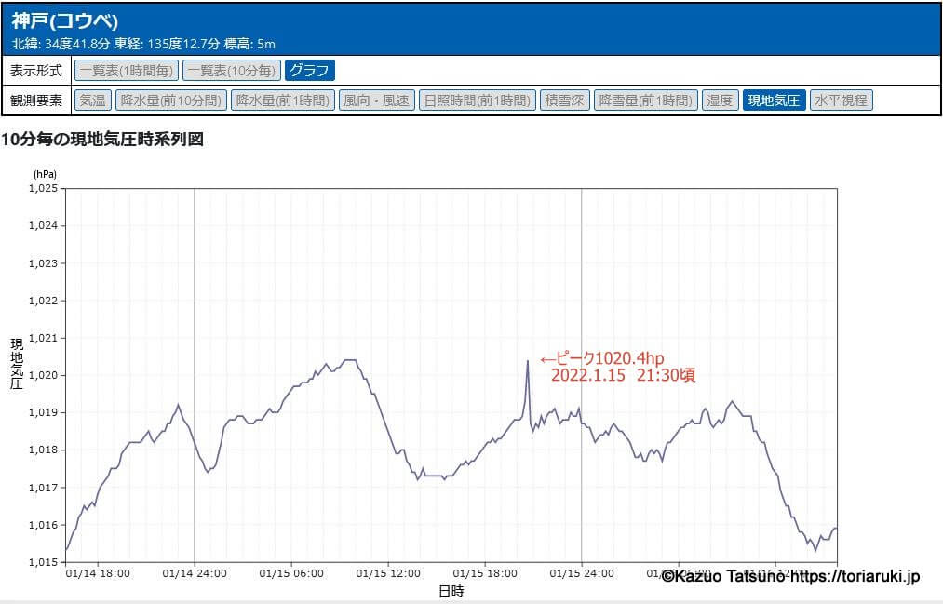Switch to 一覧表(10分毎) table view
The width and height of the screenshot is (943, 604).
pyautogui.click(x=232, y=71)
